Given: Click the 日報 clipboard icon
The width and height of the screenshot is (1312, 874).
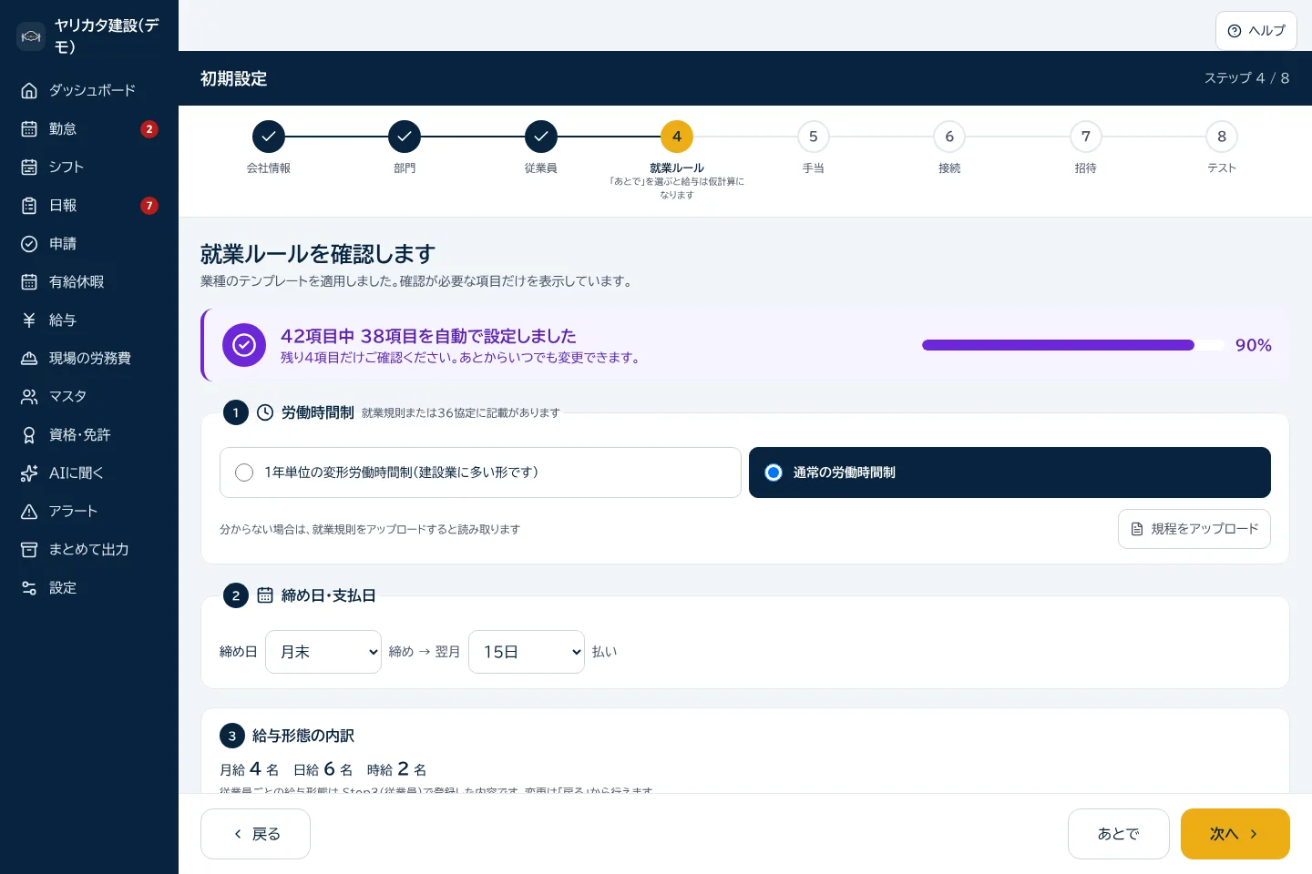Looking at the screenshot, I should click(29, 205).
